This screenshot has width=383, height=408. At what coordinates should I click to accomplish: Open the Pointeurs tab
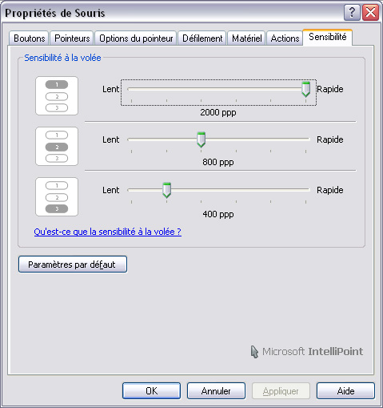[x=72, y=38]
